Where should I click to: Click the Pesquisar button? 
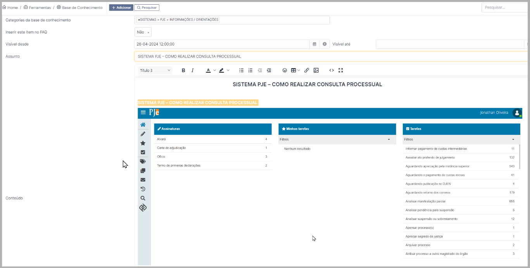coord(147,7)
